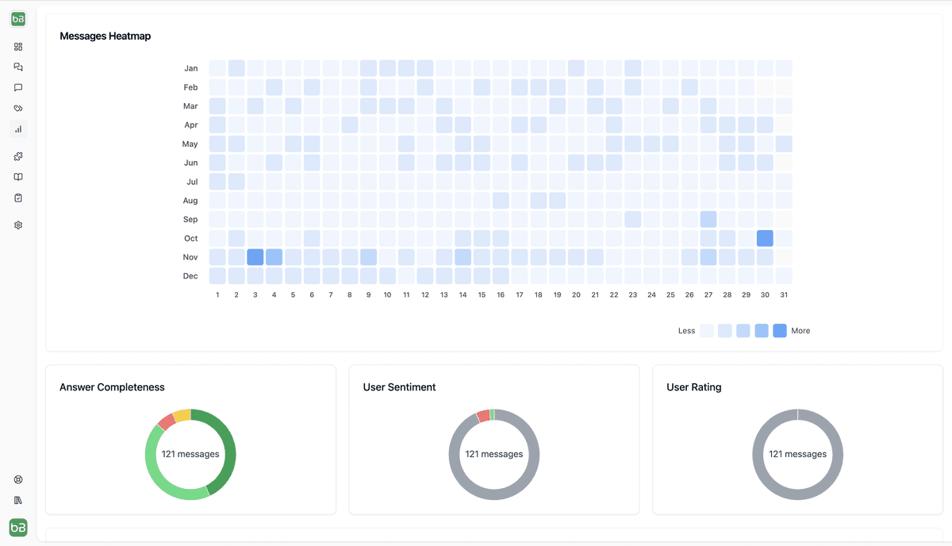Image resolution: width=952 pixels, height=546 pixels.
Task: Click the lightest legend swatch beside Less
Action: pos(706,331)
